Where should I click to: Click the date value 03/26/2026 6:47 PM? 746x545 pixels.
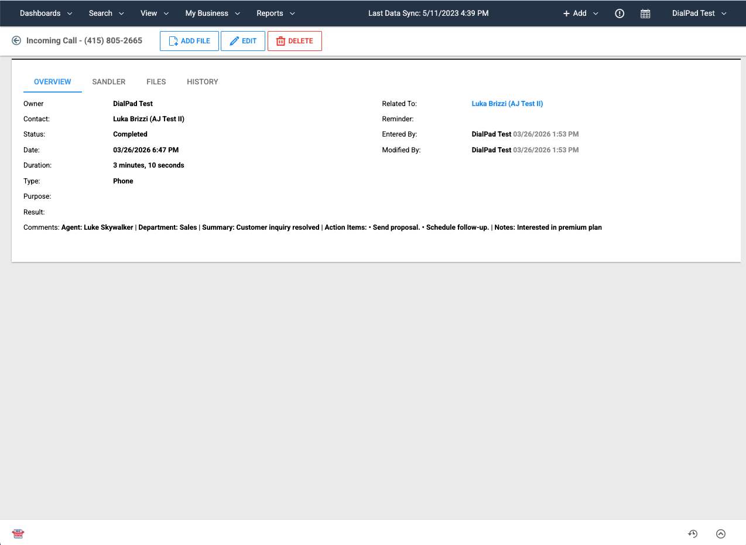click(146, 150)
